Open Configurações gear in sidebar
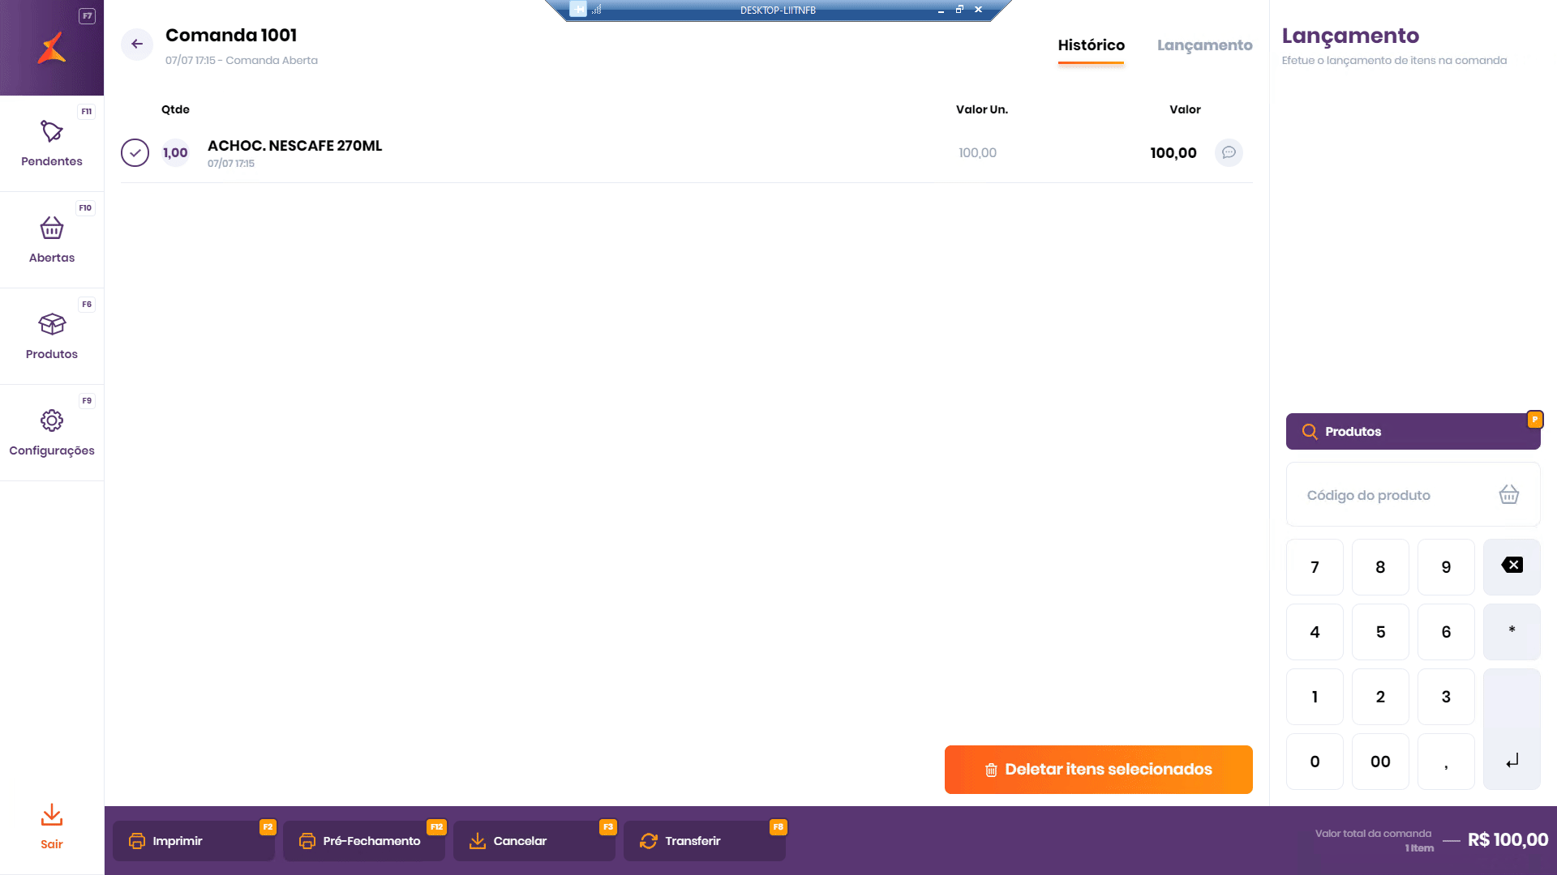Screen dimensions: 1557x875 [52, 420]
